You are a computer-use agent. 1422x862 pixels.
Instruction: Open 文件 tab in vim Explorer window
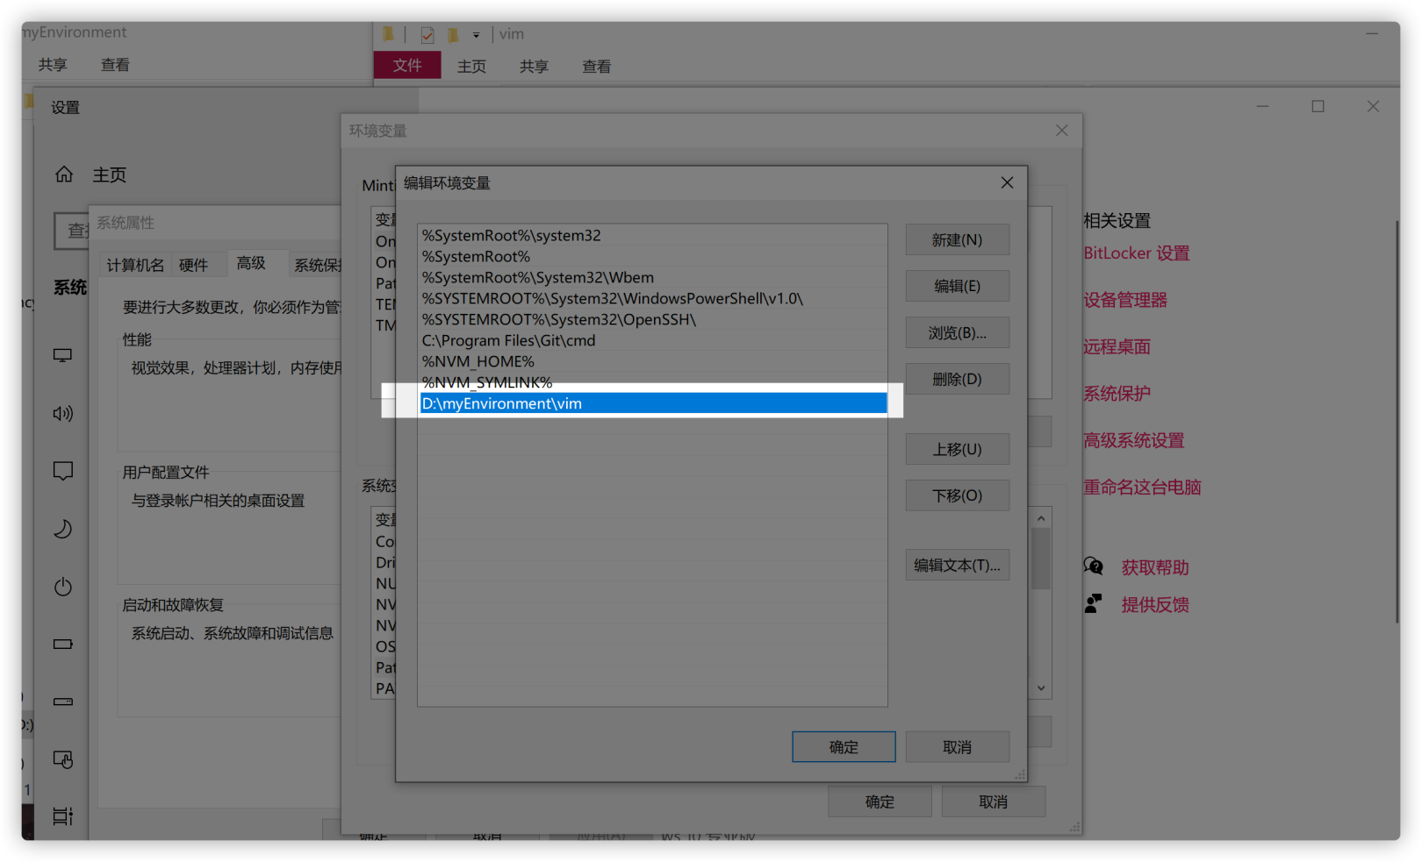pos(407,66)
